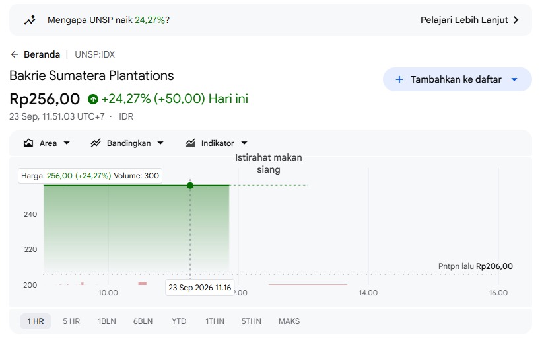Click the 23 Sep 2026 11.16 tooltip
Screen dimensions: 544x349
(x=200, y=288)
